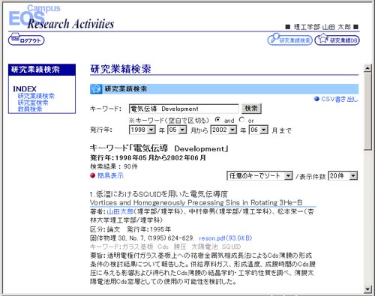375x296 pixels.
Task: Click the home icon beside 研究業績検索 header
Action: tap(96, 89)
